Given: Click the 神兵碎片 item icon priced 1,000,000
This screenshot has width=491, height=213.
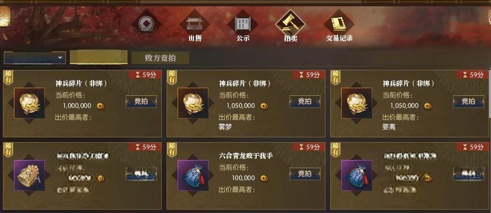Looking at the screenshot, I should [x=29, y=103].
